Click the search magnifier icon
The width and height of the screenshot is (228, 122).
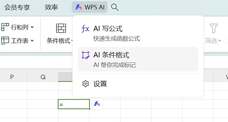point(115,7)
